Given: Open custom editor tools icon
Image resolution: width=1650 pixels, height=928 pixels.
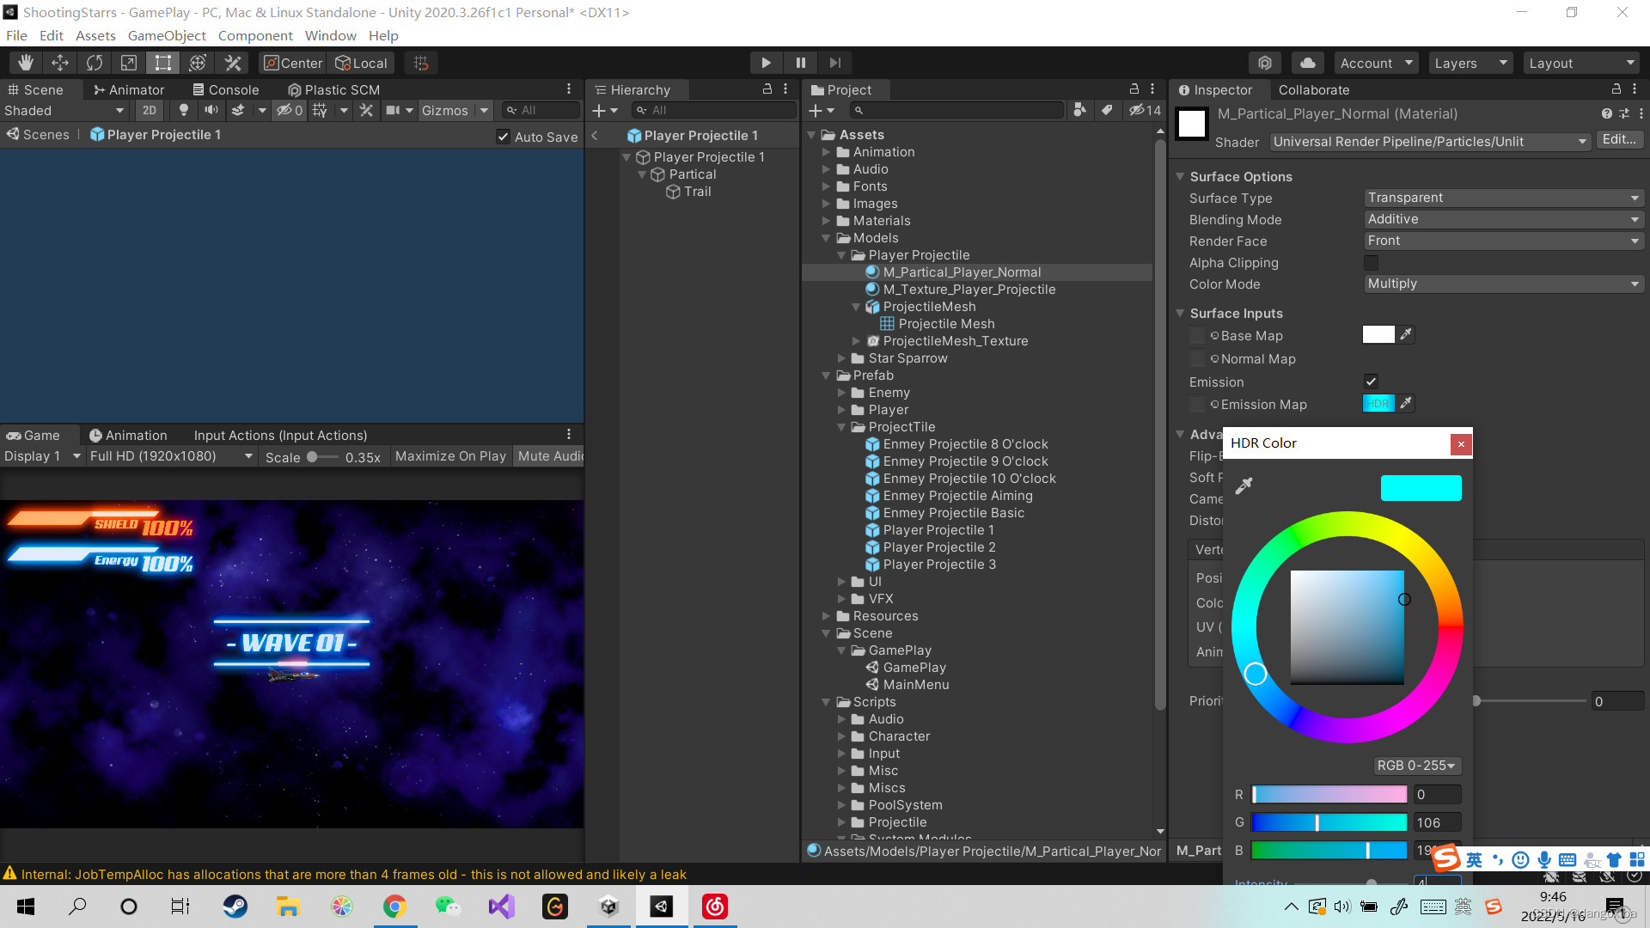Looking at the screenshot, I should pos(232,63).
